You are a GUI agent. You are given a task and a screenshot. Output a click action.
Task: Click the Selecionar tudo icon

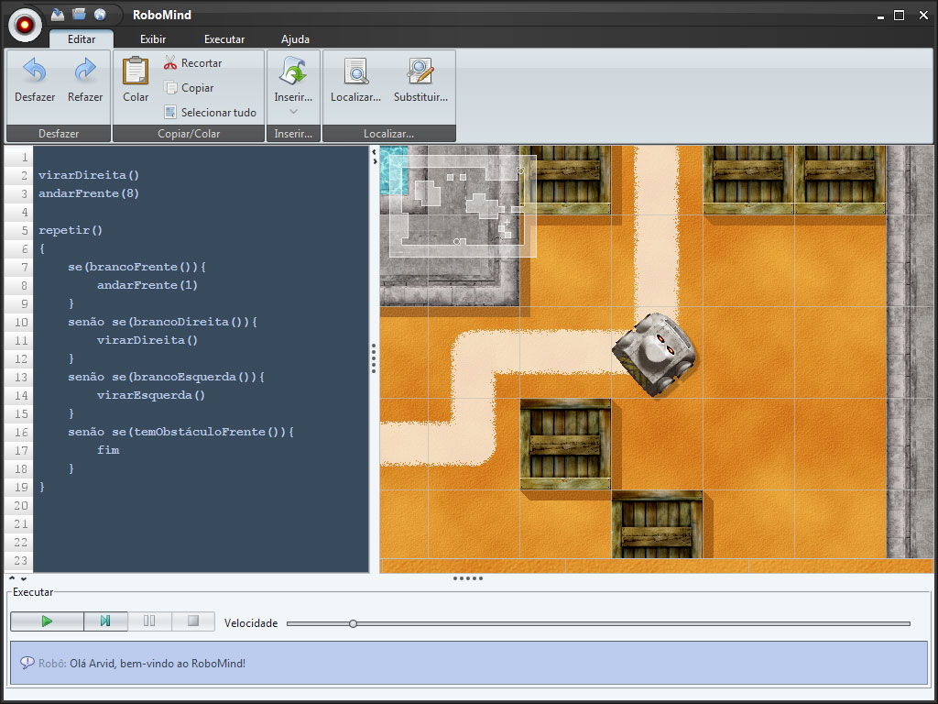point(170,113)
